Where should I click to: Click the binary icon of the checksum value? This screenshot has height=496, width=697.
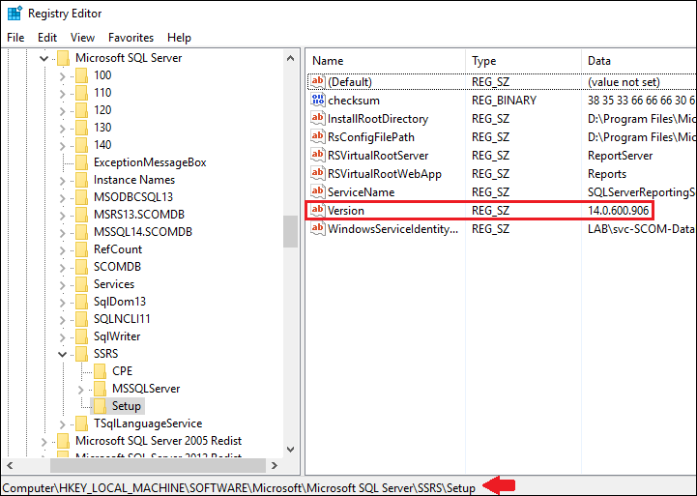(317, 100)
